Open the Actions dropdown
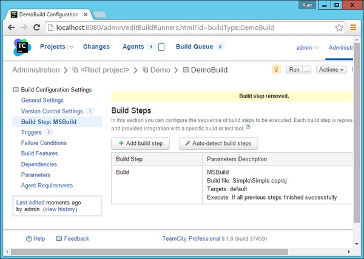364x259 pixels. [332, 70]
